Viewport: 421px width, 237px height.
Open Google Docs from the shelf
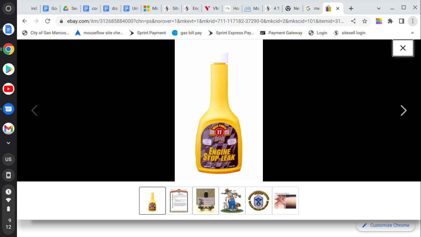tap(8, 30)
